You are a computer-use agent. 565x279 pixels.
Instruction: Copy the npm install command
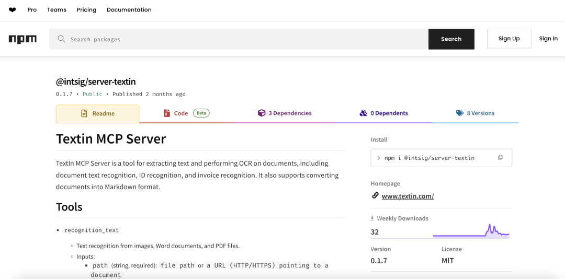pyautogui.click(x=500, y=157)
